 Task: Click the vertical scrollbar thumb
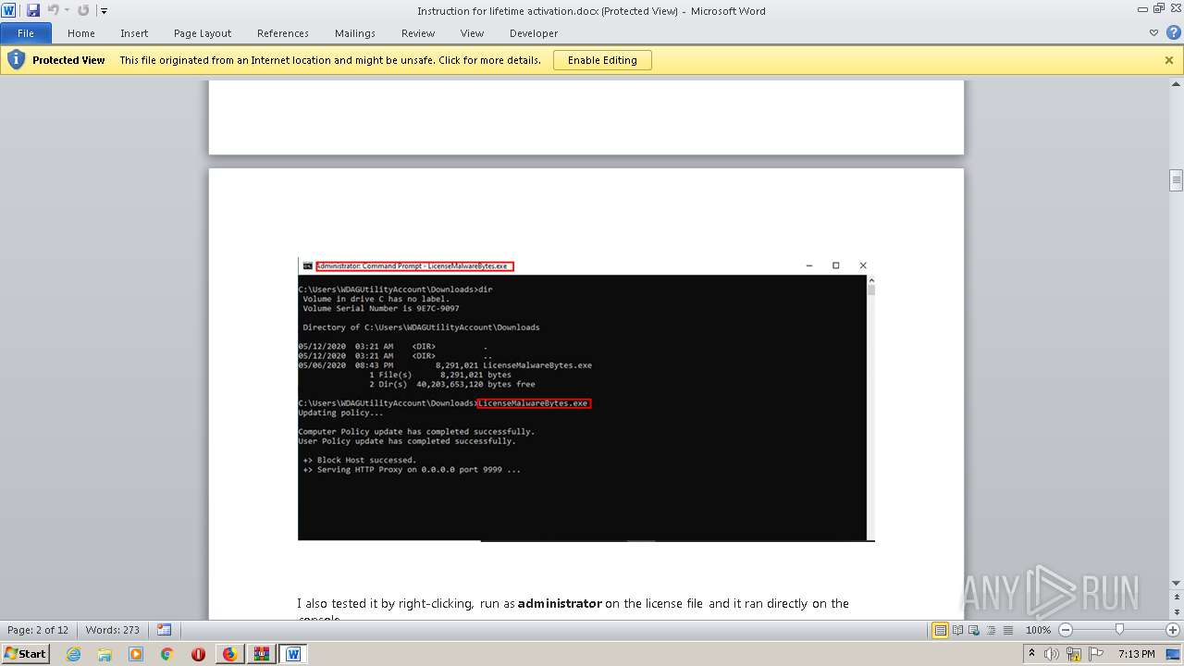1176,179
